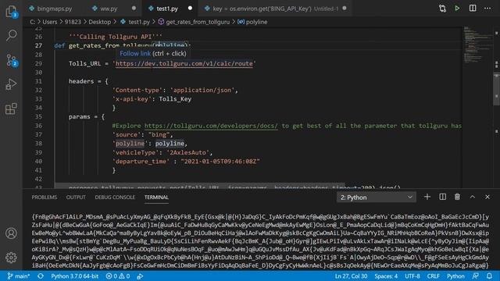The image size is (500, 281).
Task: Click 91823 folder in breadcrumb
Action: pos(73,22)
